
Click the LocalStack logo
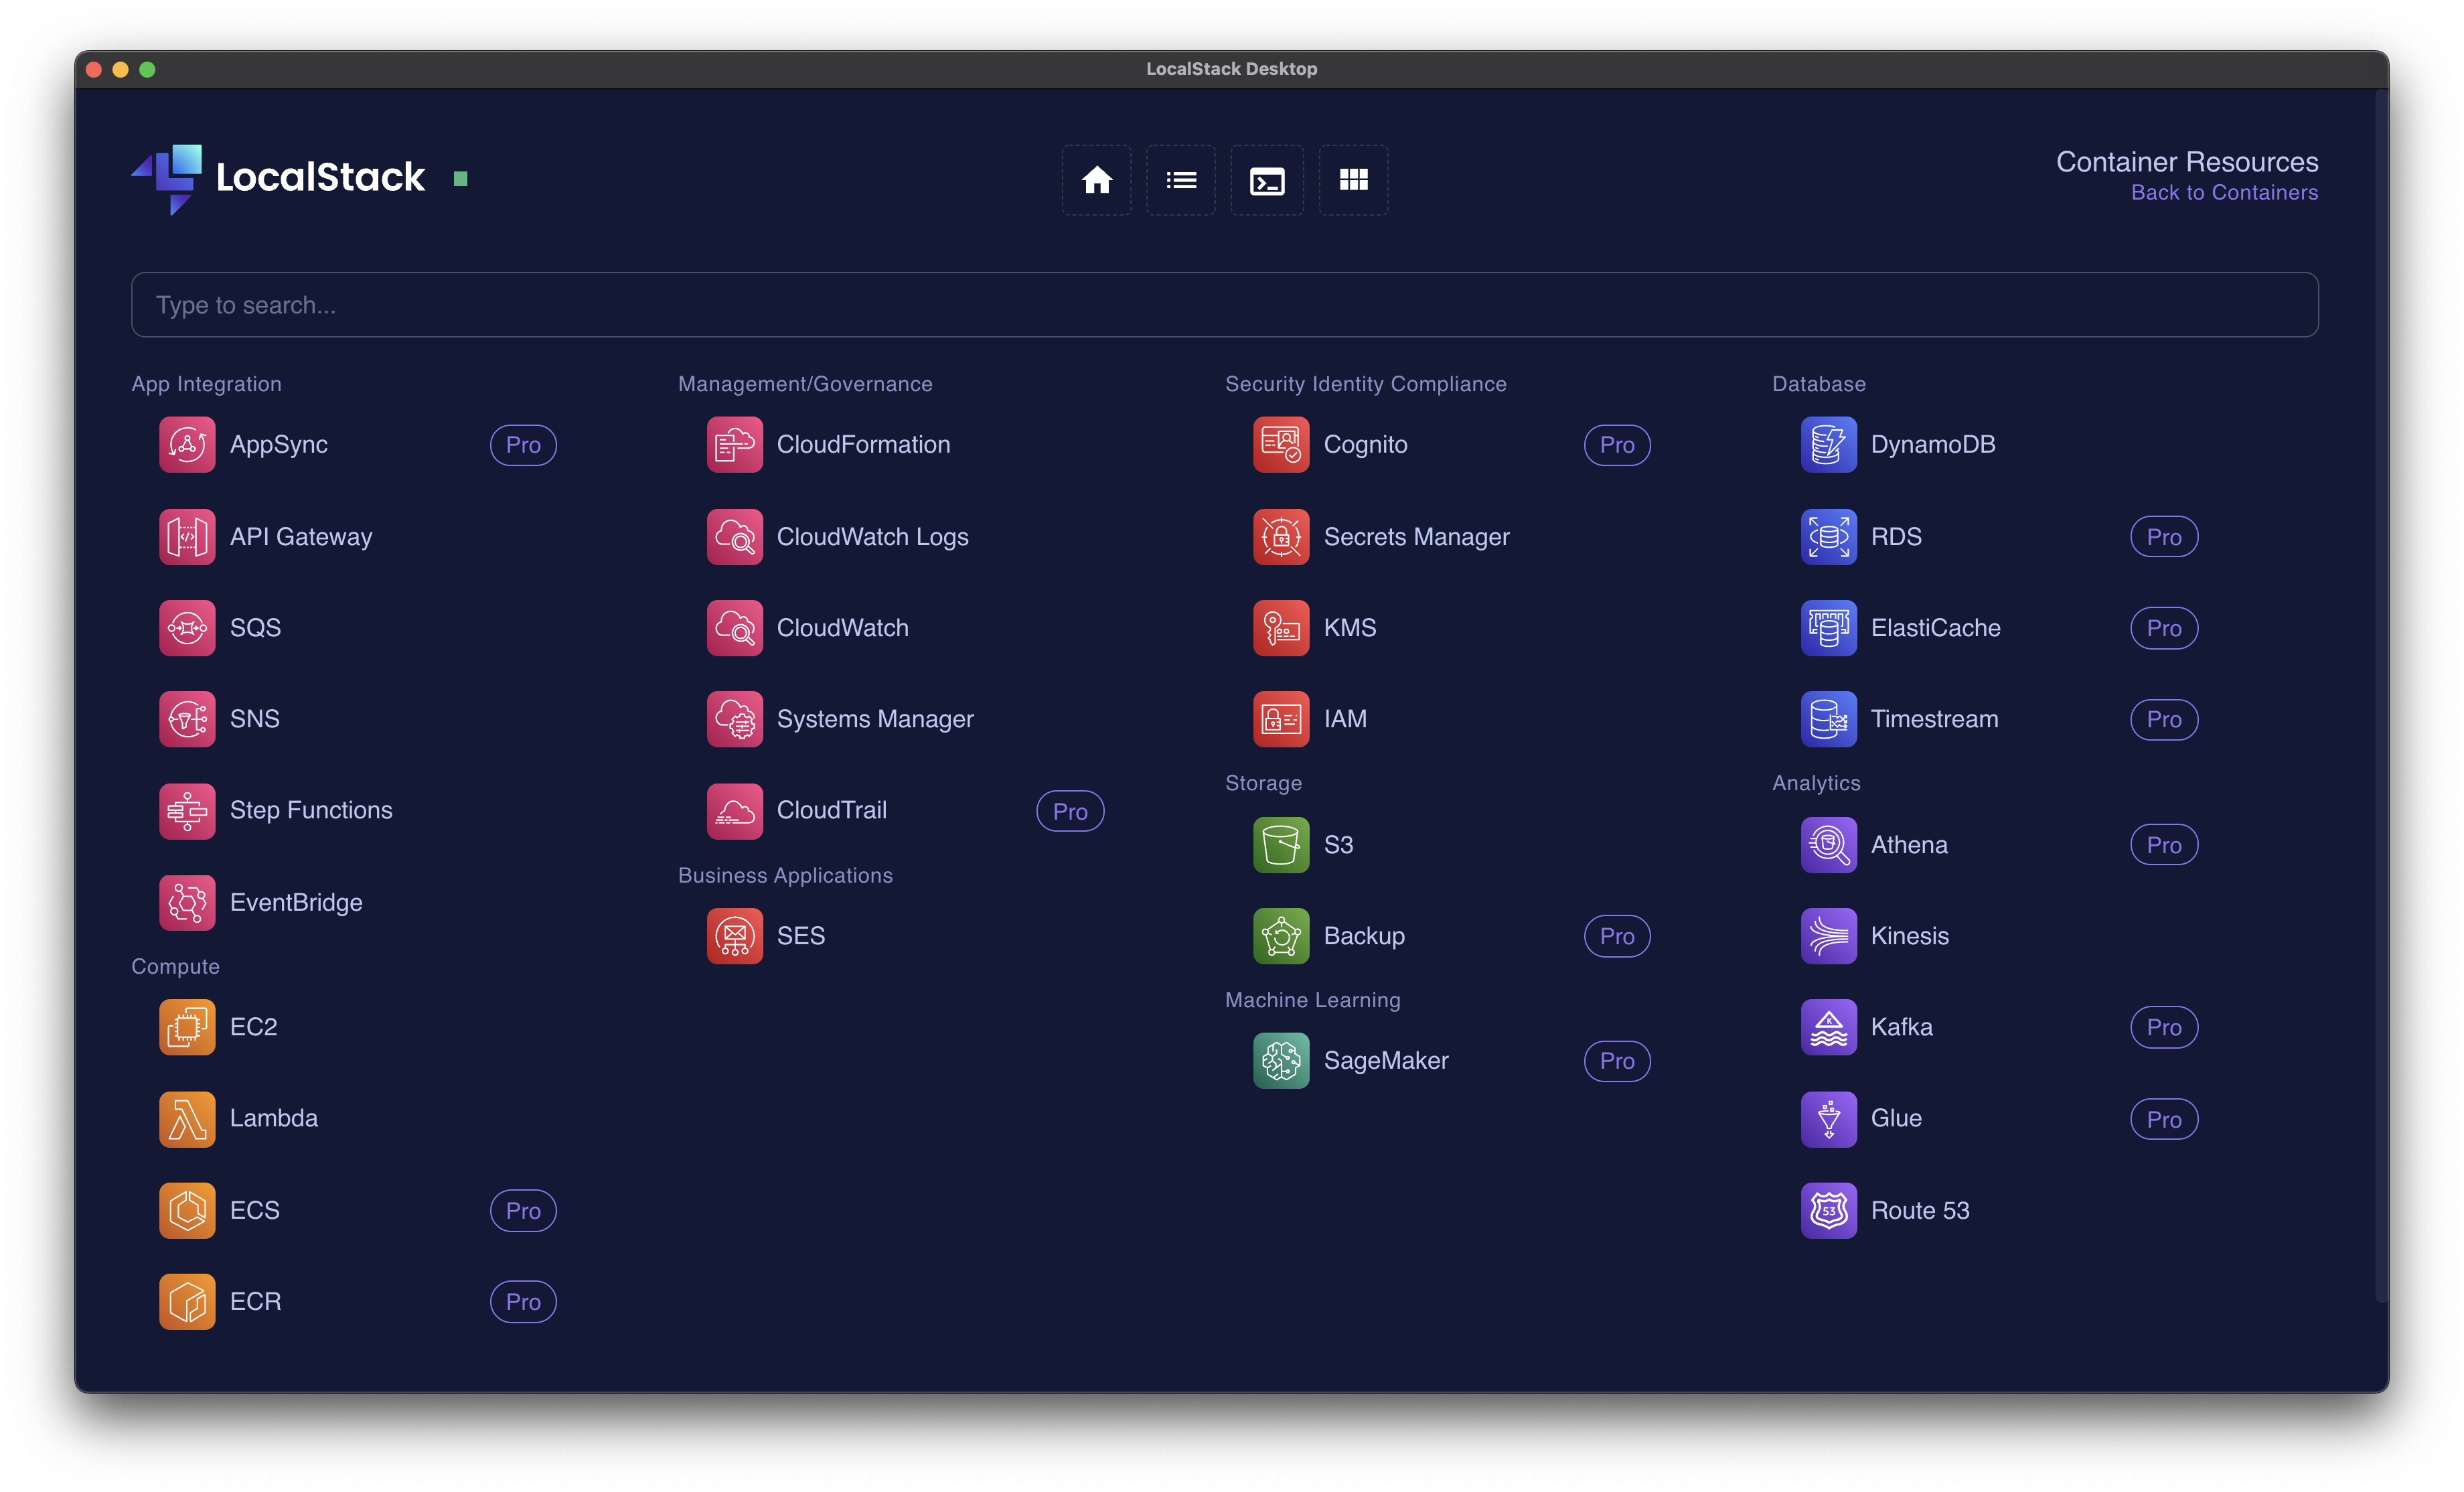coord(278,179)
